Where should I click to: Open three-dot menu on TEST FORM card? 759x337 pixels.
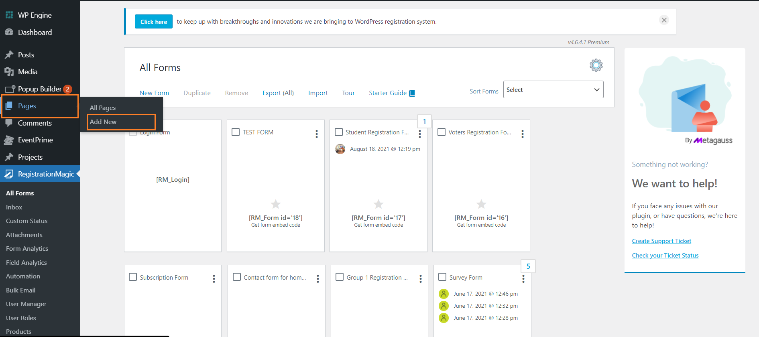click(x=317, y=134)
